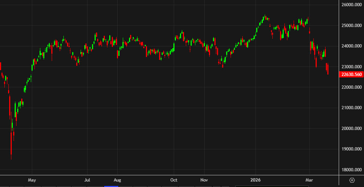Screen dimensions: 364x187
Task: Click the 18000.000 price axis label
Action: [352, 169]
